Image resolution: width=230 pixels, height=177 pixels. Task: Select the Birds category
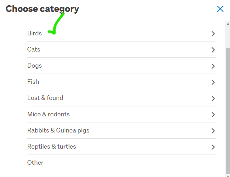coord(34,33)
